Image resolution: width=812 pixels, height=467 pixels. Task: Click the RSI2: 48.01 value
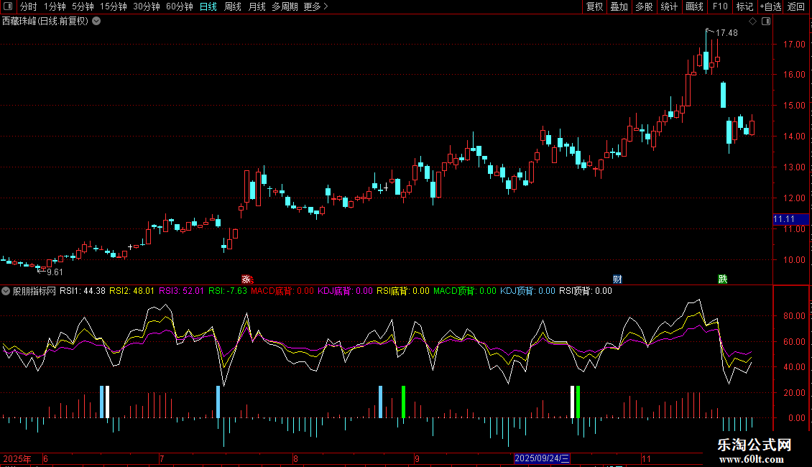click(x=132, y=291)
